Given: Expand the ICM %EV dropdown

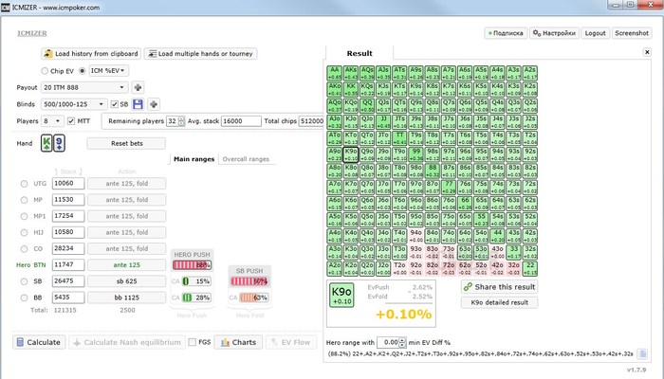Looking at the screenshot, I should [109, 71].
